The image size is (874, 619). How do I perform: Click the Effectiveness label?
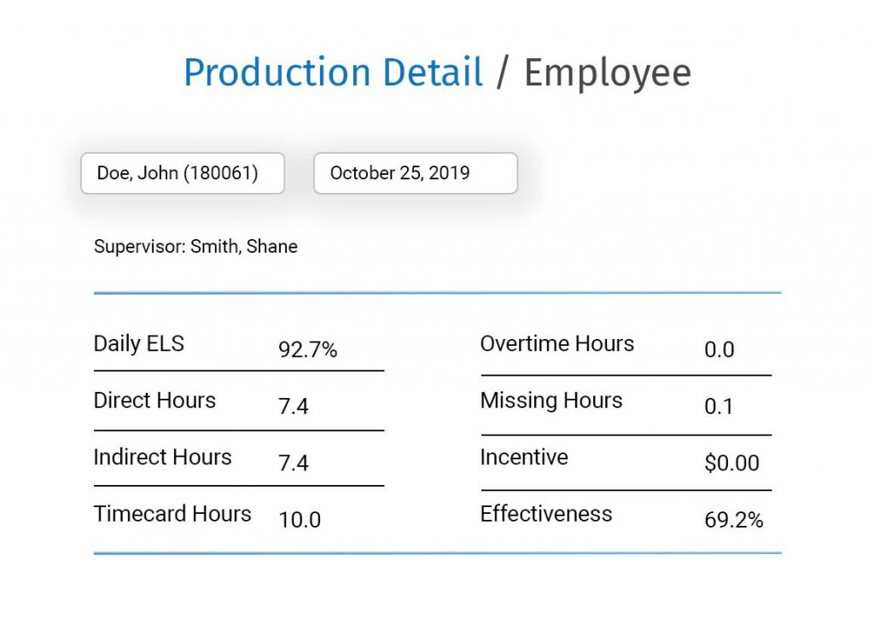[x=546, y=514]
